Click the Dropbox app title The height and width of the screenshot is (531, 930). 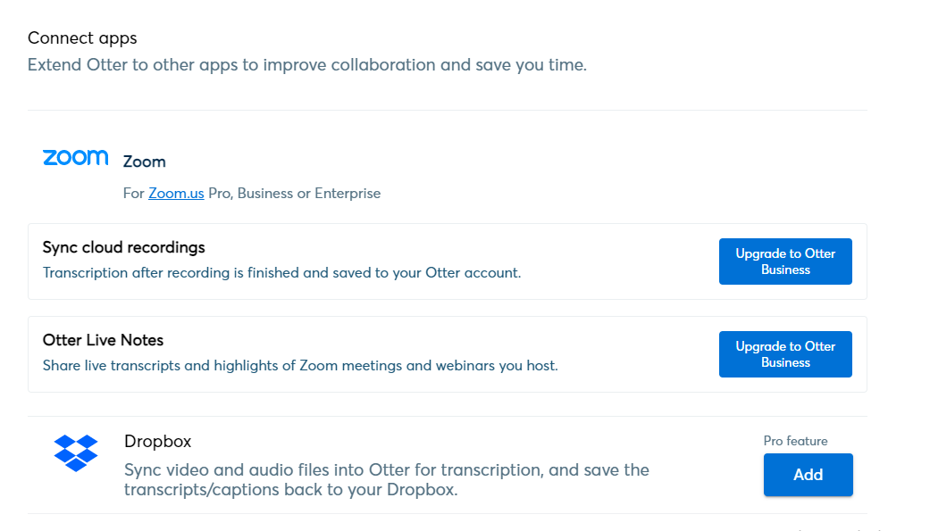click(158, 442)
